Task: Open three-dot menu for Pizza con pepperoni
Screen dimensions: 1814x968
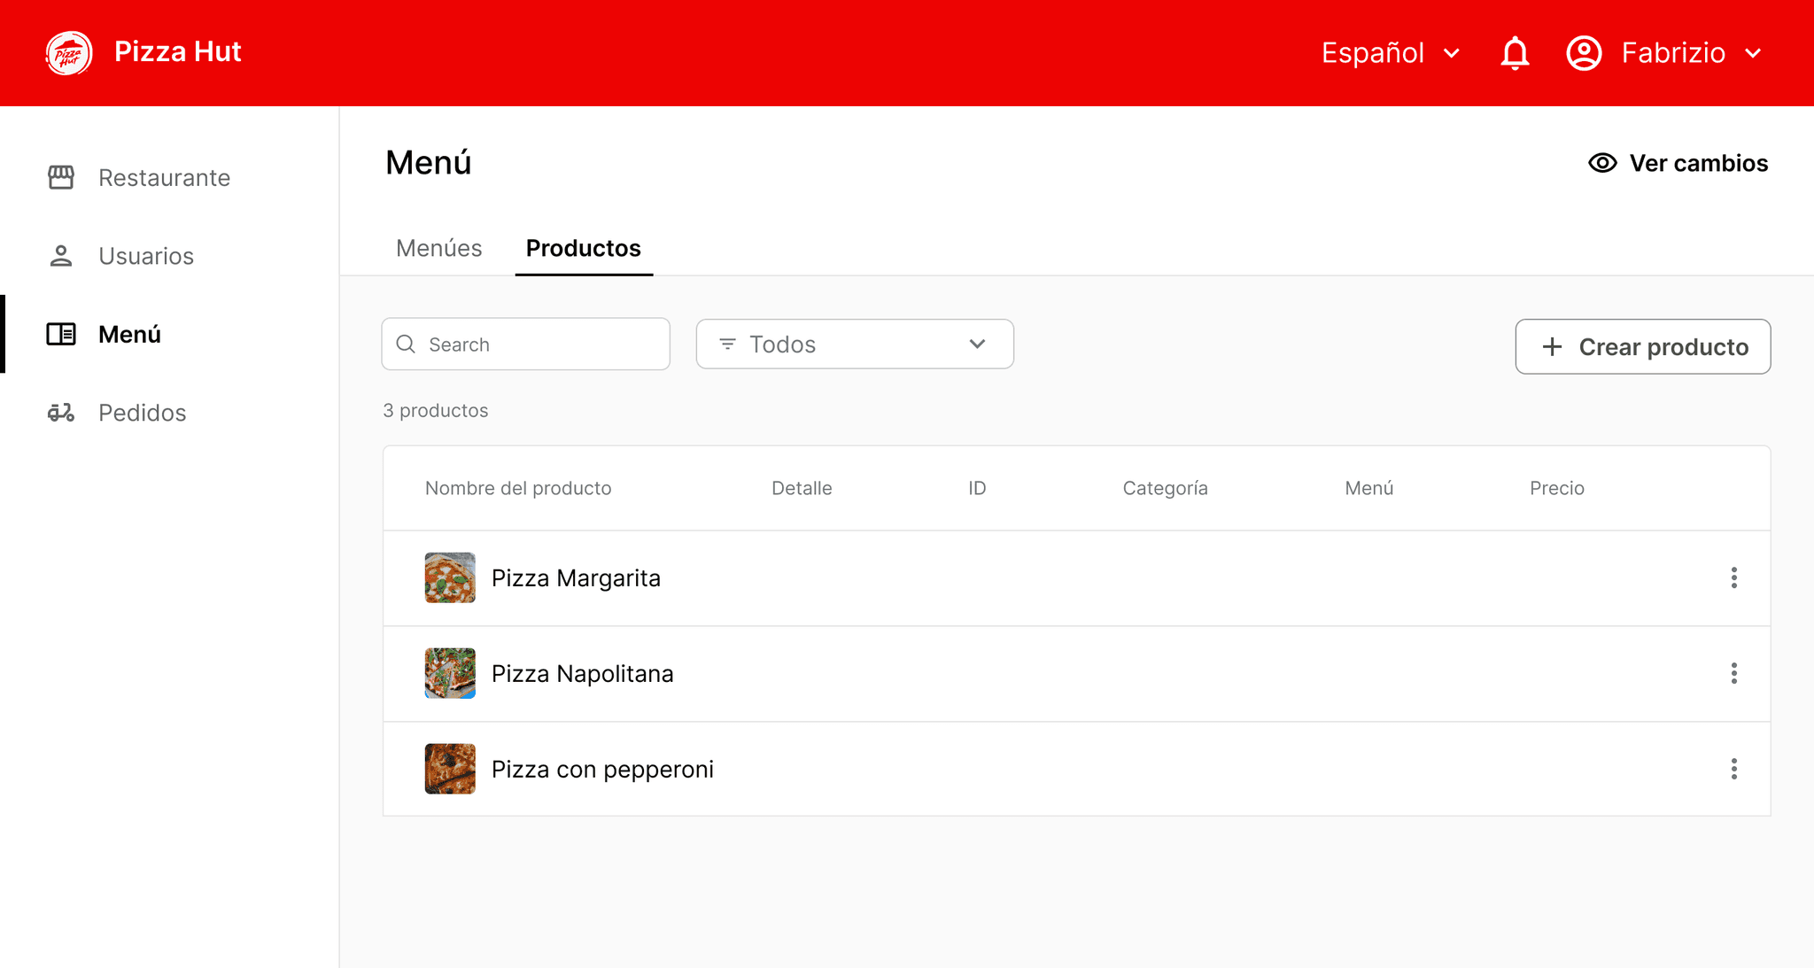Action: click(x=1733, y=769)
